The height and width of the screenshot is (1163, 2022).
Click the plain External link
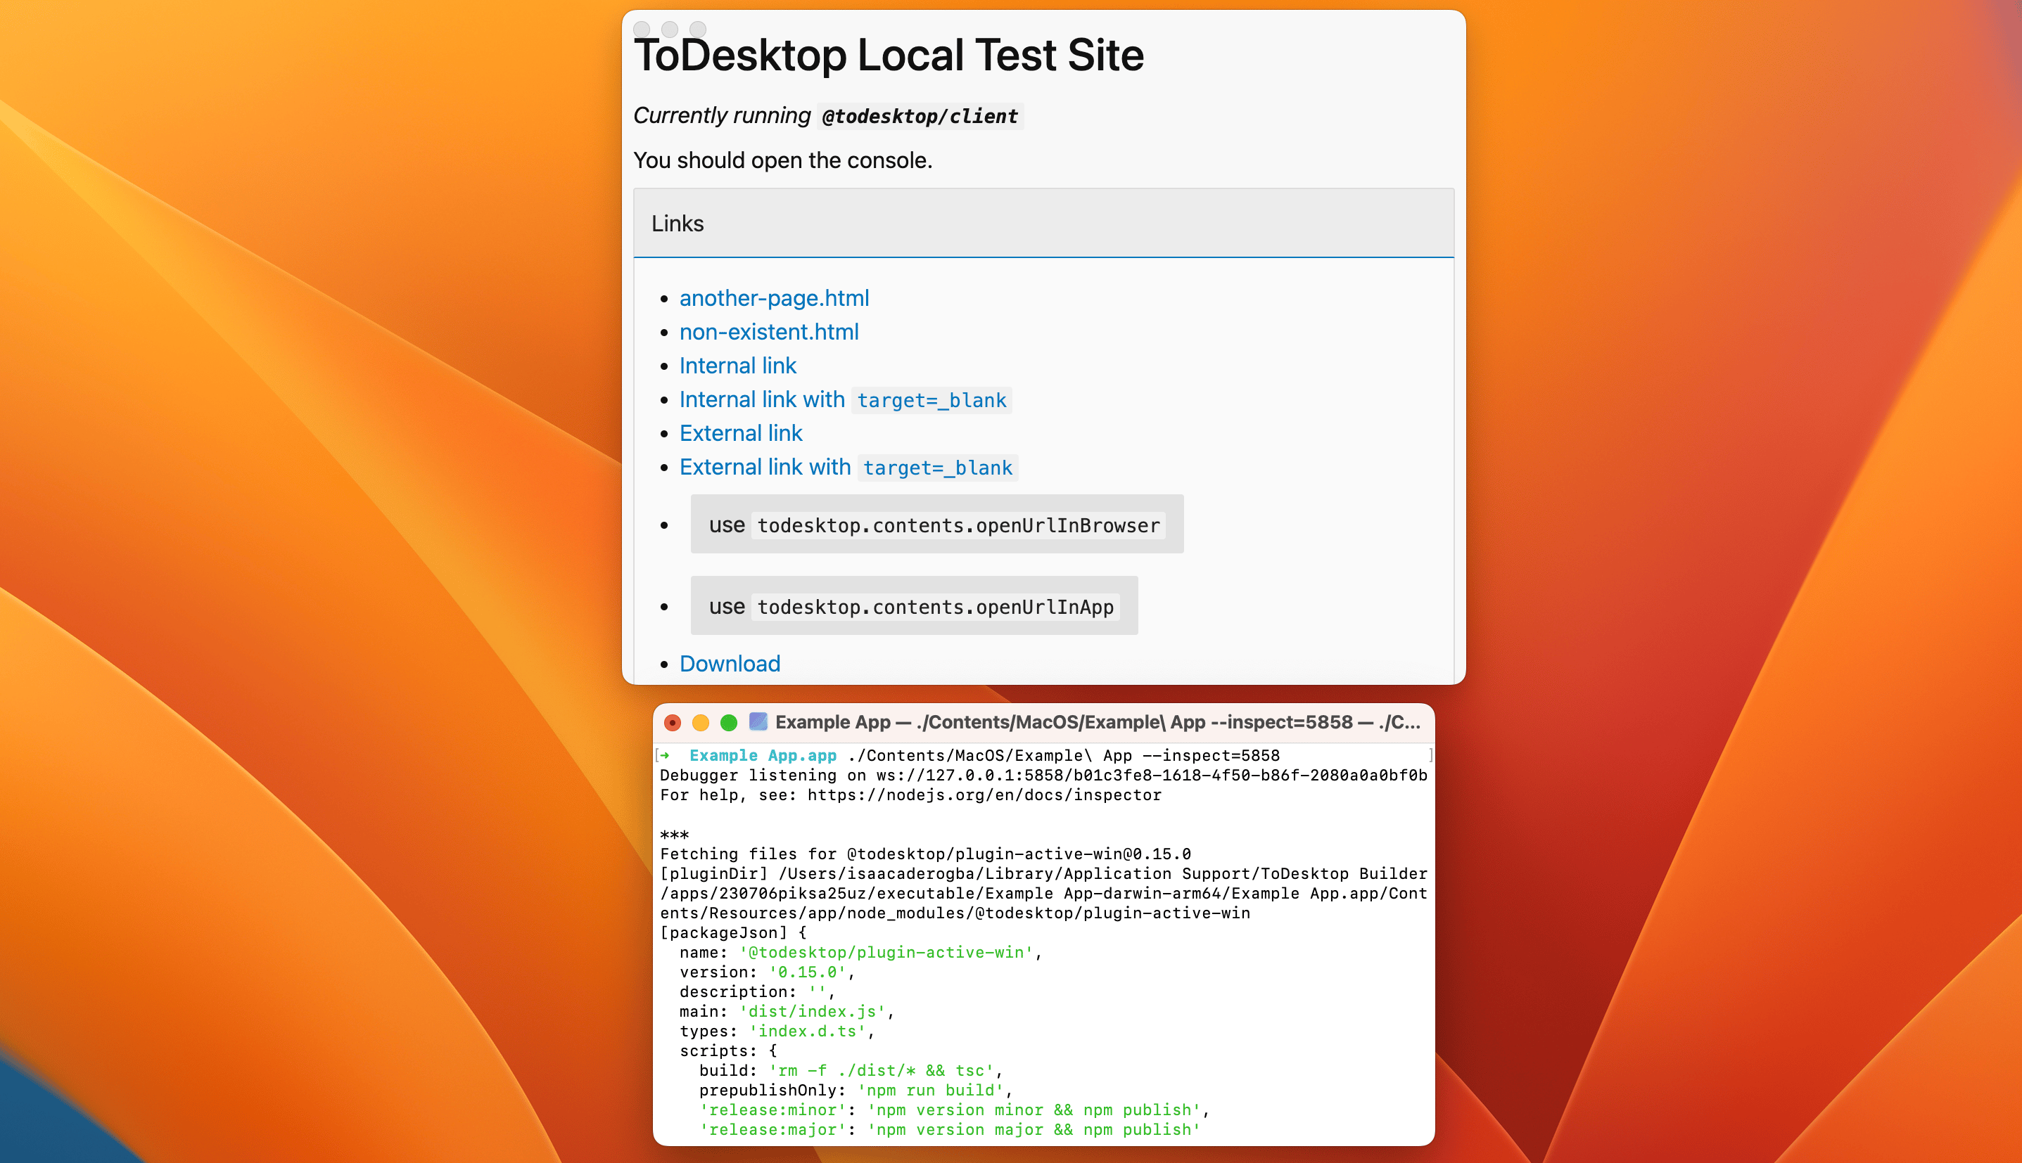tap(740, 433)
